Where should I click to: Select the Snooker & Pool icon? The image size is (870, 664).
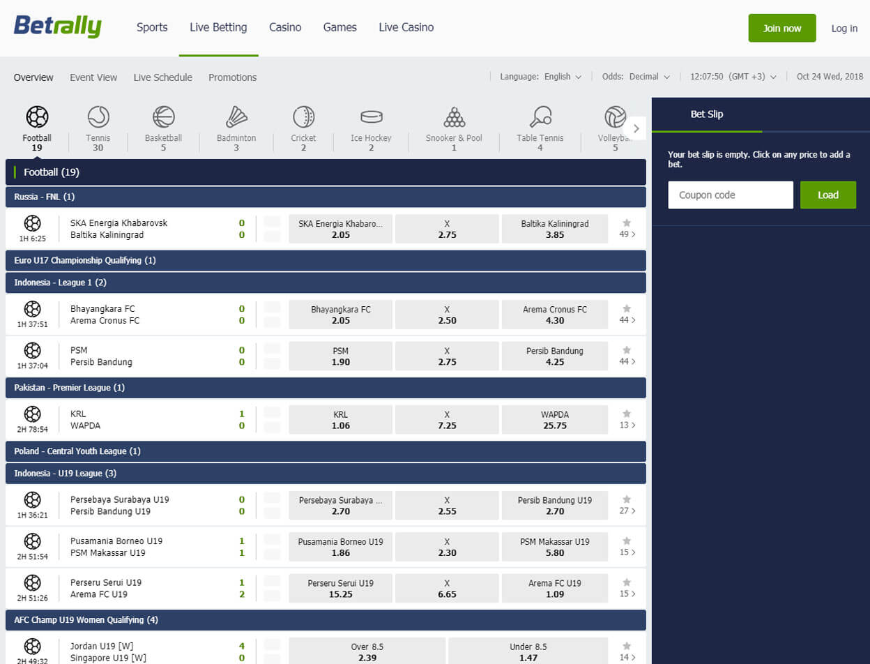[455, 116]
